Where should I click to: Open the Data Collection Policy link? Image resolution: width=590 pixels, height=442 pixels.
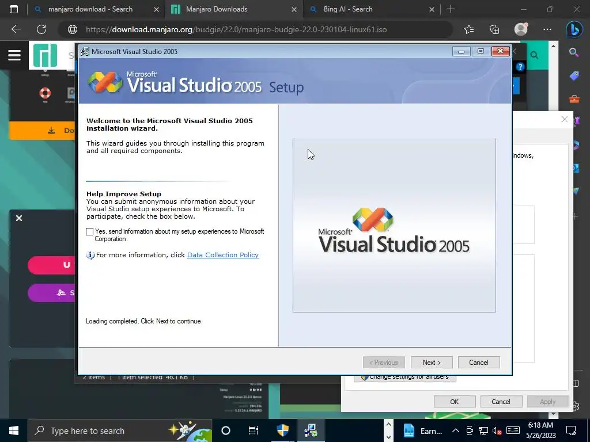pyautogui.click(x=223, y=255)
